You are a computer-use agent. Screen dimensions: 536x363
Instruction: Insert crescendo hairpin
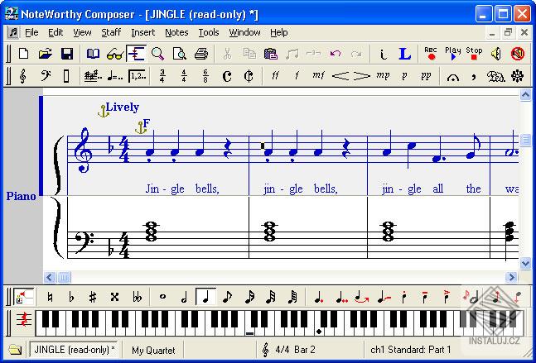(x=340, y=76)
